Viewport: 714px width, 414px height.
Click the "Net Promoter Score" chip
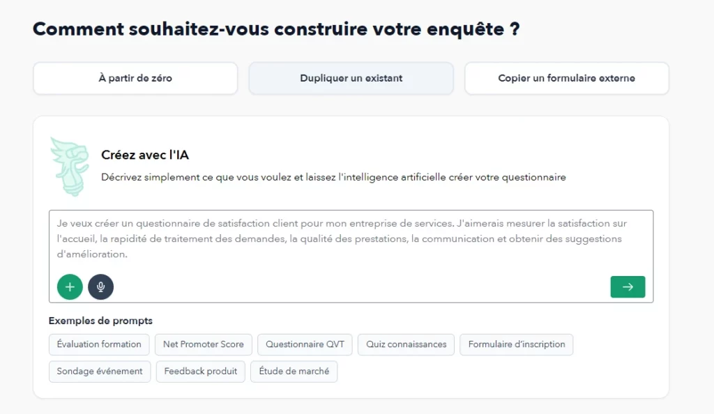[203, 344]
